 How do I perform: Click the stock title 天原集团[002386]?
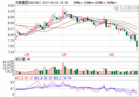point(28,3)
